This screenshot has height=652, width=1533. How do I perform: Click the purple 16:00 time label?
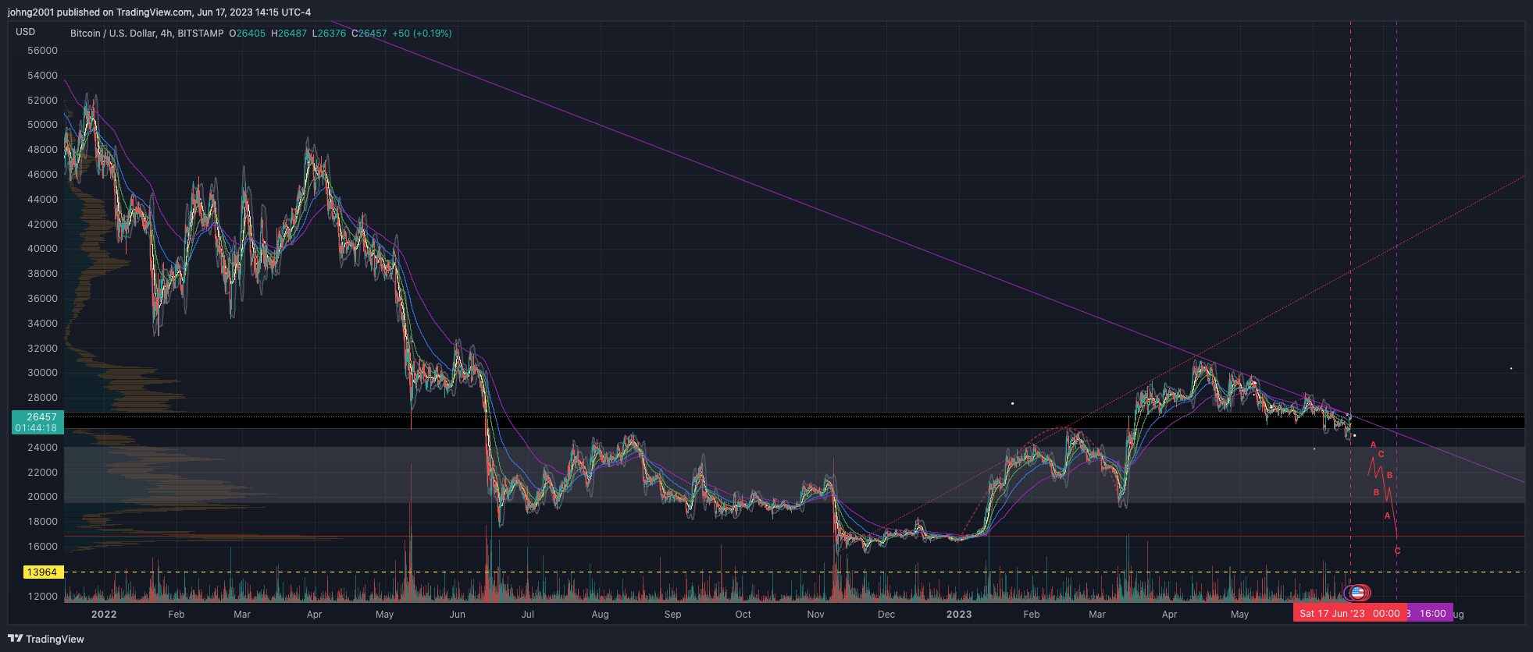1431,613
